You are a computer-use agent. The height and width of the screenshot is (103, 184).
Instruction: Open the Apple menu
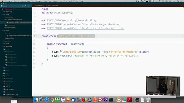coord(3,1)
